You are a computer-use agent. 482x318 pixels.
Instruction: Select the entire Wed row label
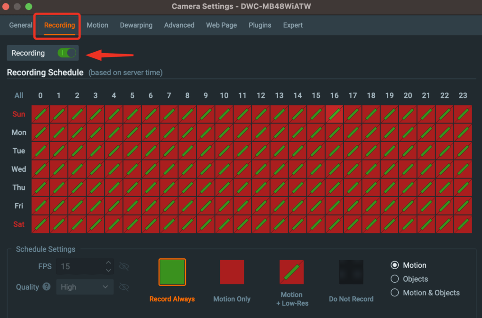point(19,169)
